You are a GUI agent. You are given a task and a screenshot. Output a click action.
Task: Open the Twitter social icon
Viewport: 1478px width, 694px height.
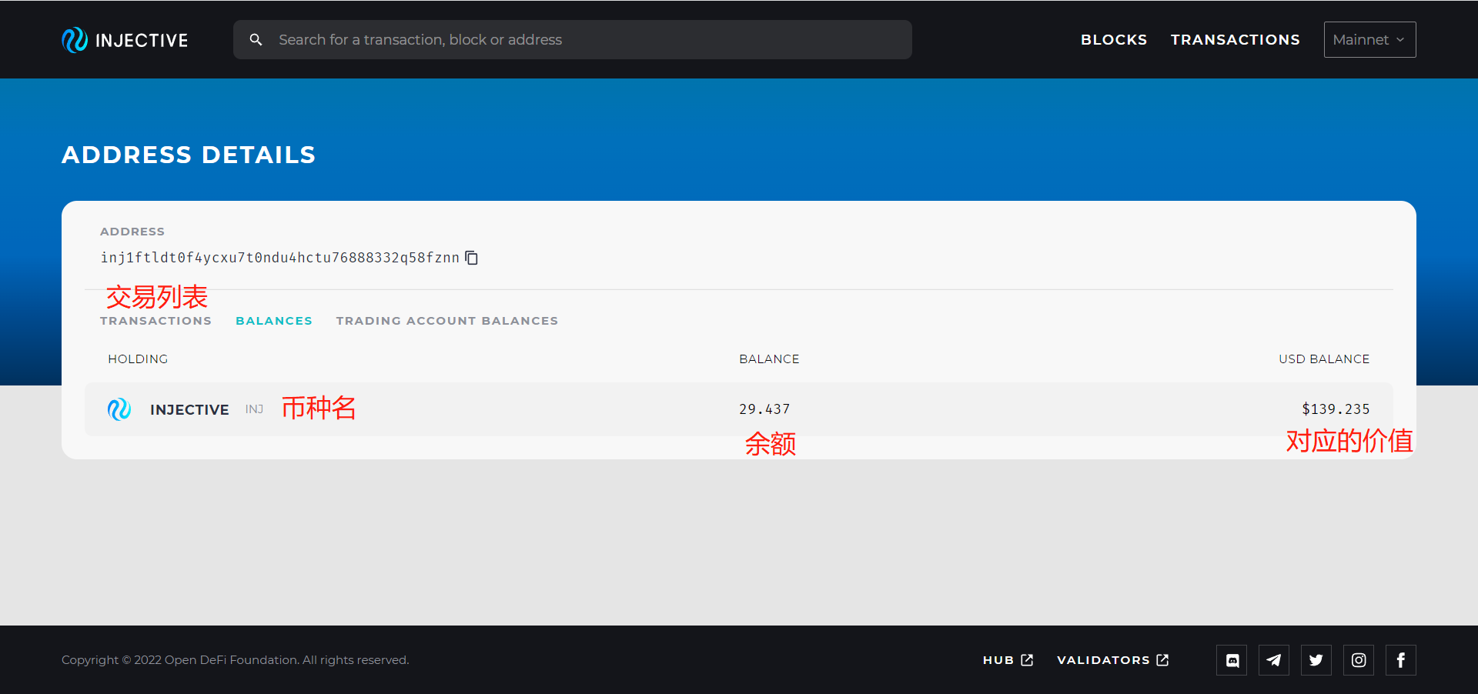click(x=1316, y=660)
